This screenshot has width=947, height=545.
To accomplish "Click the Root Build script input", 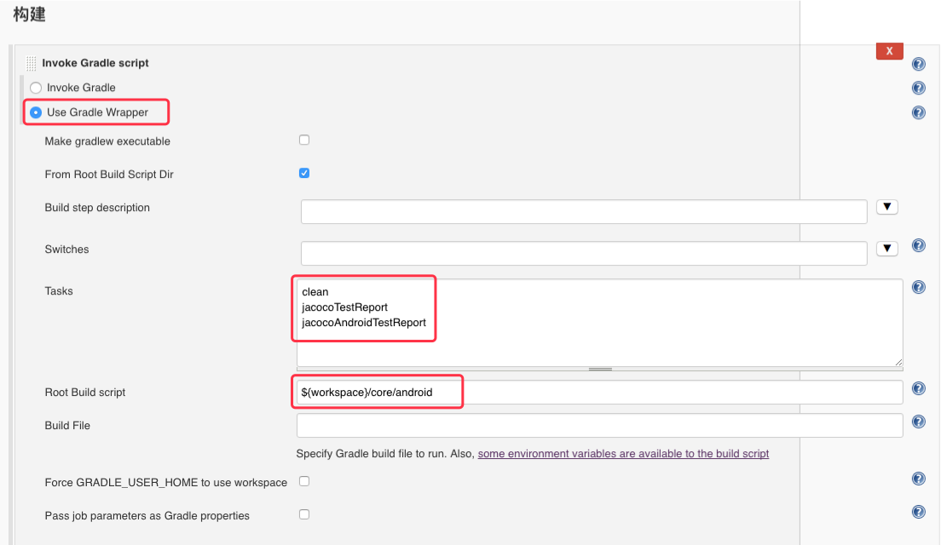I will click(600, 393).
